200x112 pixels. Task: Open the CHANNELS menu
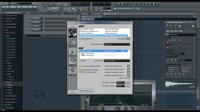click(13, 7)
